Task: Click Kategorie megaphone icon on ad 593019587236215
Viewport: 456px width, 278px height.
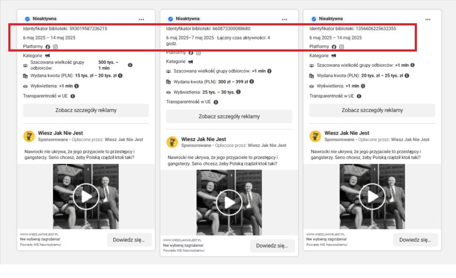Action: (x=47, y=56)
